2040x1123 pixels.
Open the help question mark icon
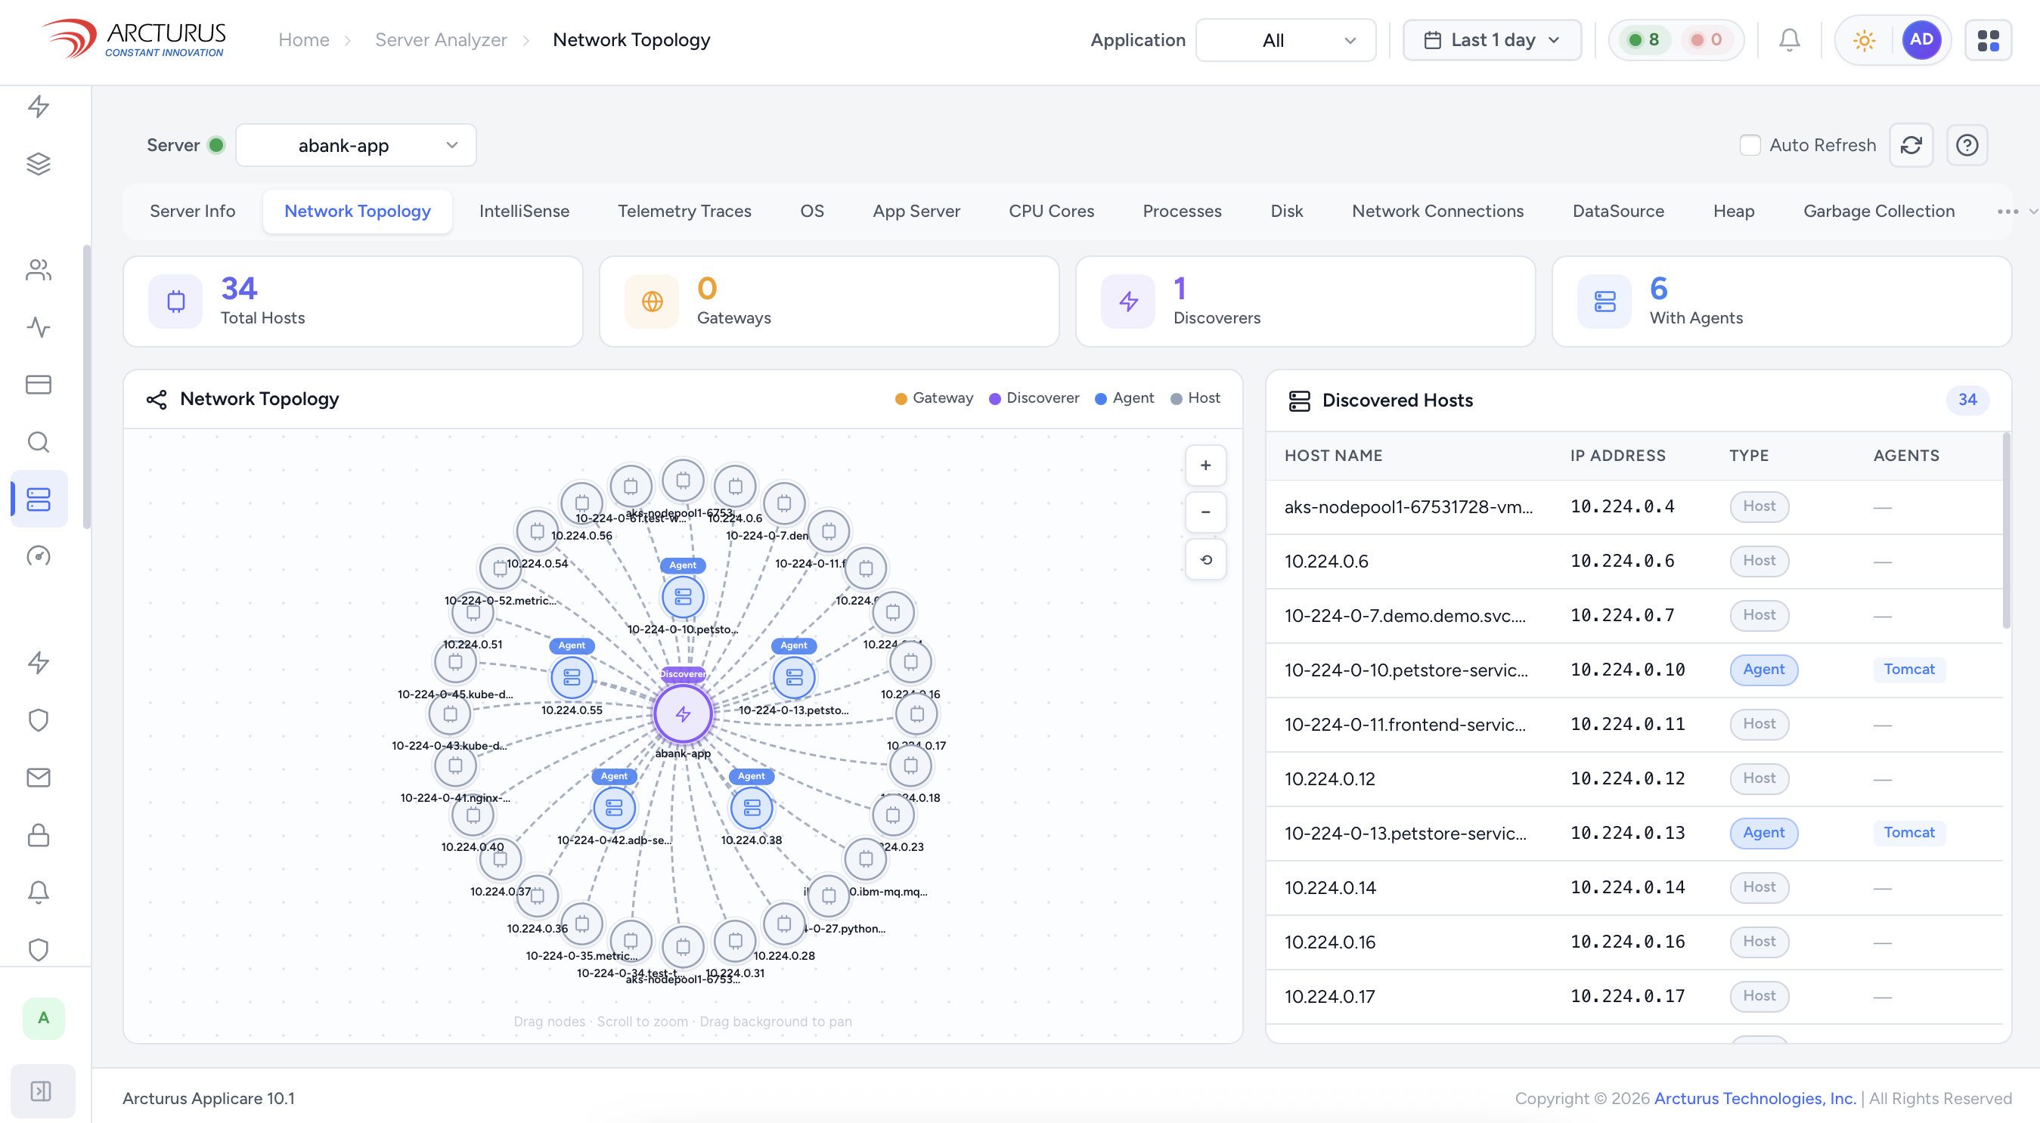(x=1967, y=145)
